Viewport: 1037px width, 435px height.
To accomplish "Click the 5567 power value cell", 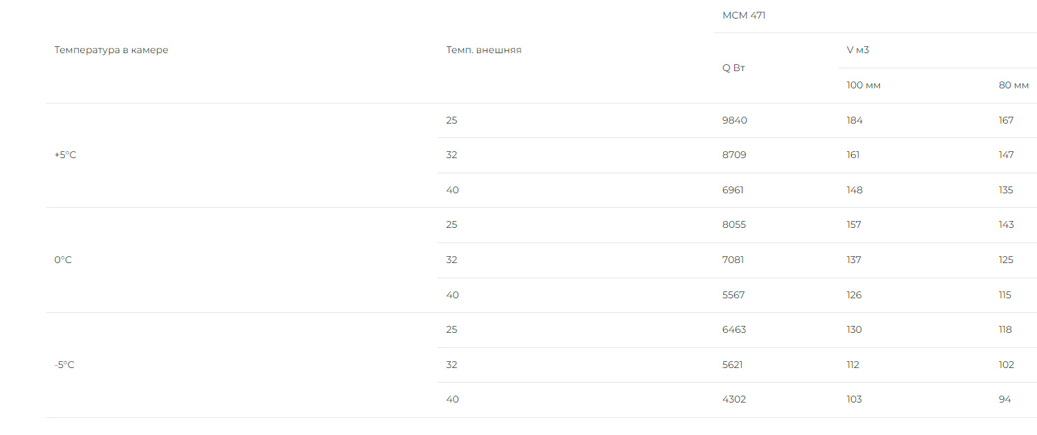I will [734, 296].
